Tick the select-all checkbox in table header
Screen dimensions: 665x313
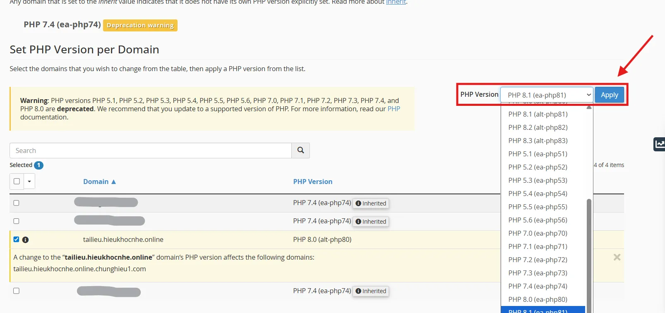(17, 181)
